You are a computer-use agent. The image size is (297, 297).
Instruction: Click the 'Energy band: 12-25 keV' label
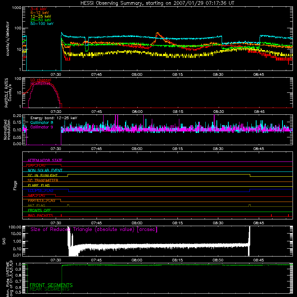tap(54, 118)
